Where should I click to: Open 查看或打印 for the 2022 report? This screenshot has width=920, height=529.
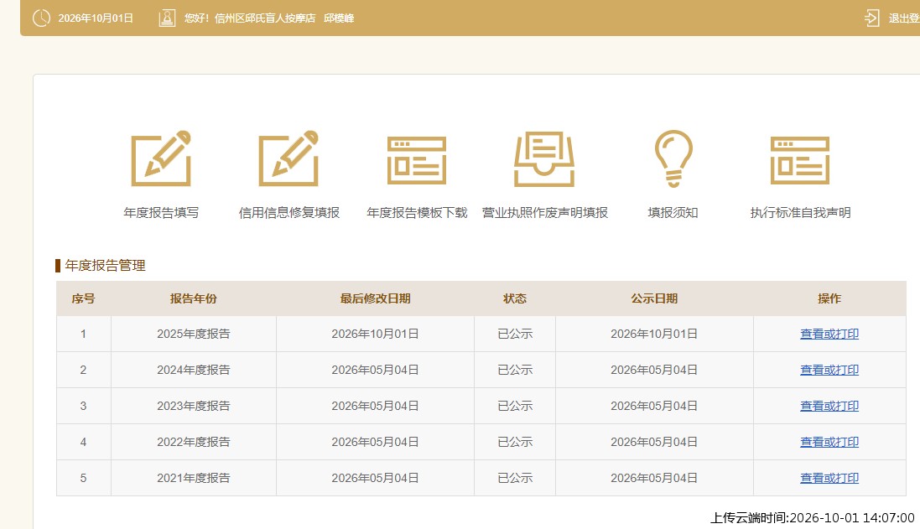(829, 442)
